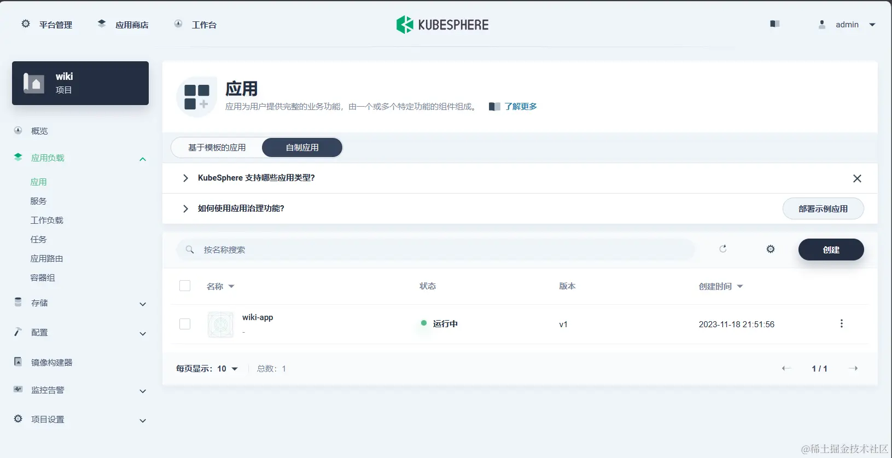Image resolution: width=892 pixels, height=458 pixels.
Task: Click the search magnifier icon
Action: click(190, 250)
